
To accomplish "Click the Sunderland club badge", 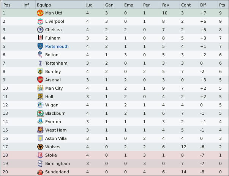I will pos(40,172).
